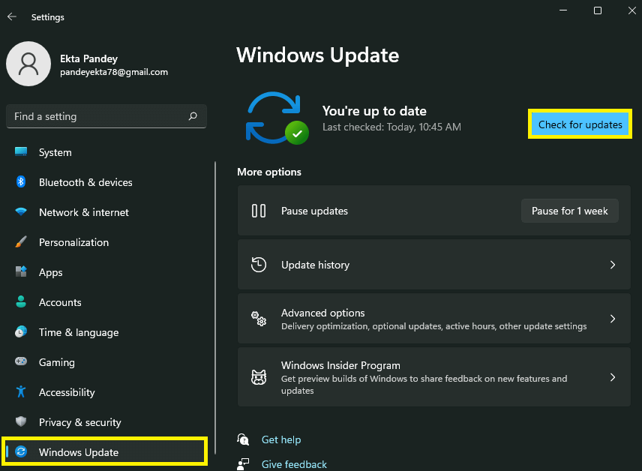The width and height of the screenshot is (642, 471).
Task: Open the System settings category
Action: tap(55, 152)
